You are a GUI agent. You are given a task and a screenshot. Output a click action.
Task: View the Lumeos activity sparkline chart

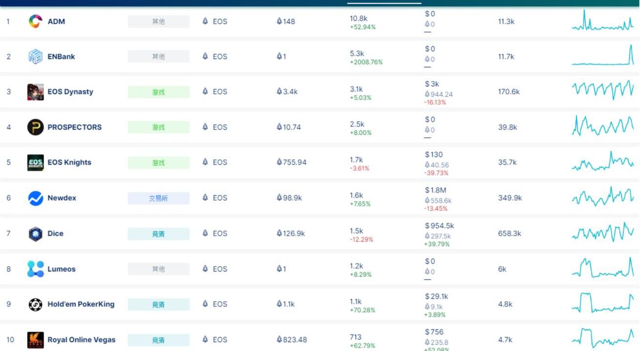point(602,268)
